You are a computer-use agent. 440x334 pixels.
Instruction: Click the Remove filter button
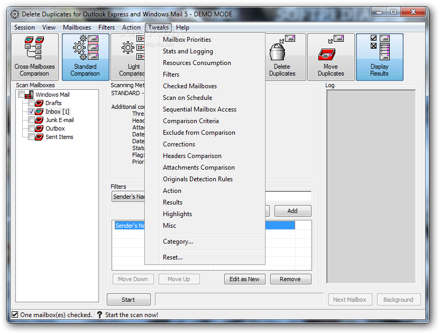[290, 279]
